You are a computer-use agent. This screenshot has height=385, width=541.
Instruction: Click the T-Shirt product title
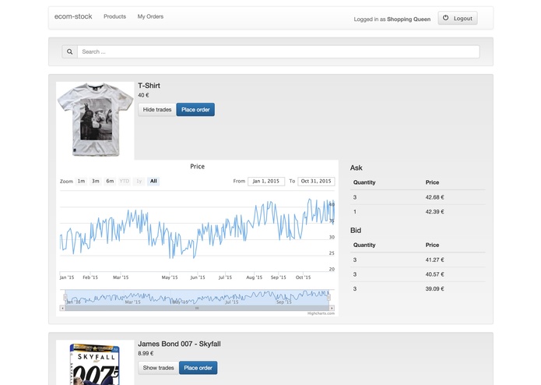[x=149, y=86]
